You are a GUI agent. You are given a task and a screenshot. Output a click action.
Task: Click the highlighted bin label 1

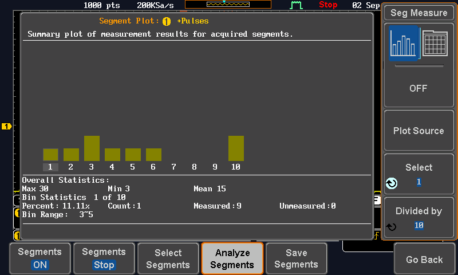50,167
